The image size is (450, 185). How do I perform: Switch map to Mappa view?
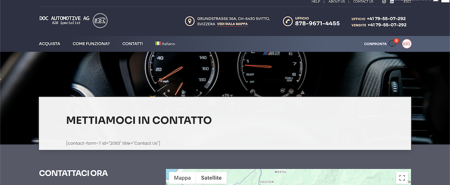click(x=182, y=178)
